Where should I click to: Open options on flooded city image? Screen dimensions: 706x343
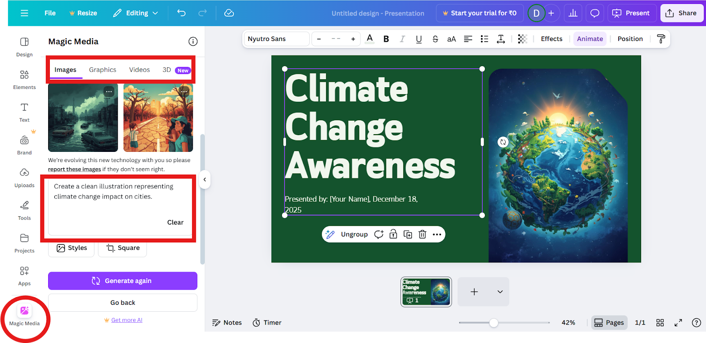(x=109, y=92)
